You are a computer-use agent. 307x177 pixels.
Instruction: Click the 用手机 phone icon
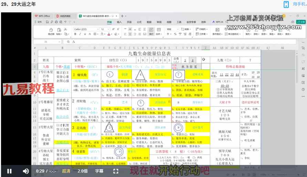tap(286, 4)
